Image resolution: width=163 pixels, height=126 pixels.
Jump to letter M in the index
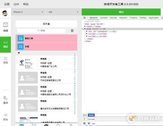tap(75, 83)
